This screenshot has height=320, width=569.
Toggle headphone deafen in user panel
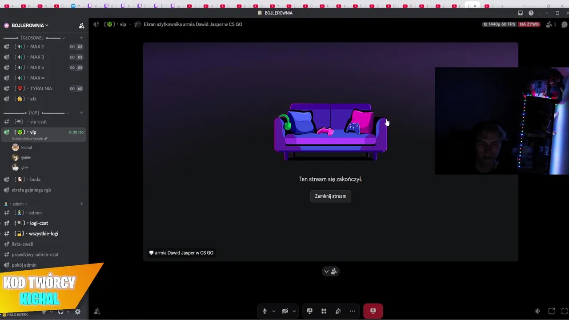(61, 312)
